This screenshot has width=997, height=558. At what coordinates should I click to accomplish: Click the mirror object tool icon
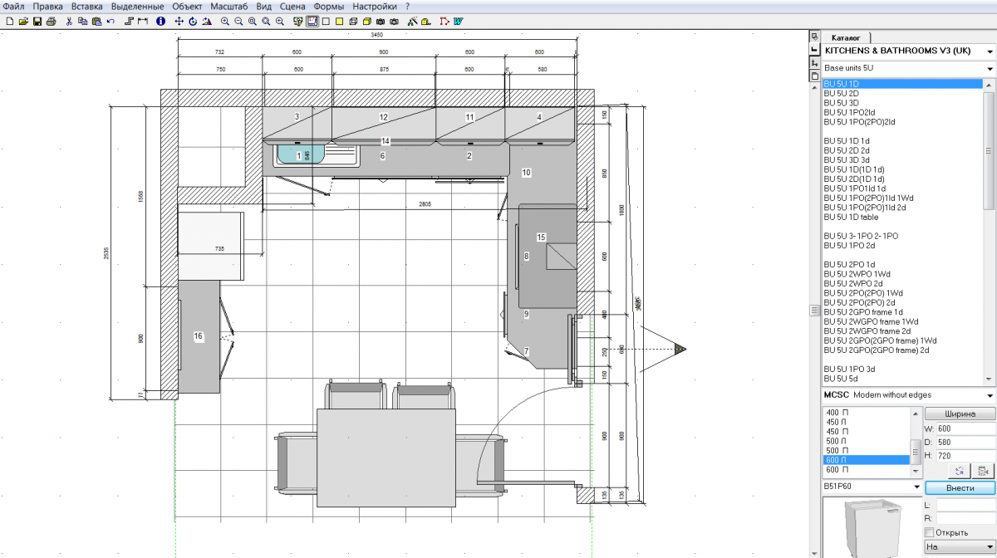(x=207, y=21)
